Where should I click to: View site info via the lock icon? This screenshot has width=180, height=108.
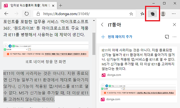[38, 14]
